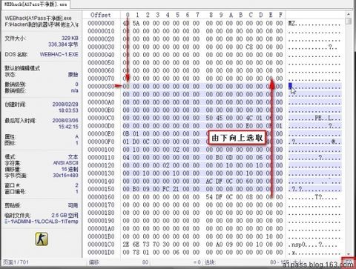
Task: Click the scrollbar up arrow of hex view
Action: [349, 15]
